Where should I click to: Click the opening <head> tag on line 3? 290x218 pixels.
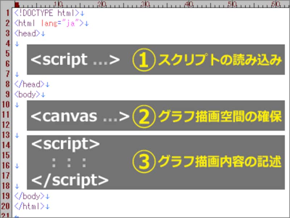(x=27, y=33)
